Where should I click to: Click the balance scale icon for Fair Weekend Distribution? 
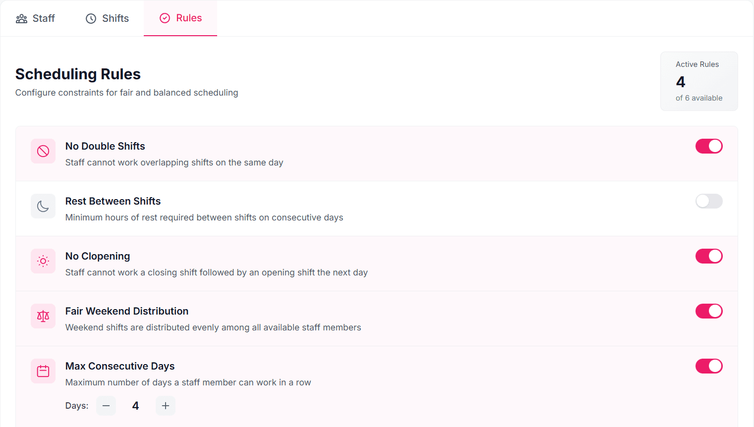[43, 316]
